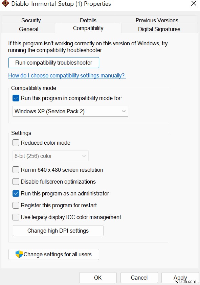Click the UAC shield icon on all users button
The height and width of the screenshot is (285, 200).
click(19, 254)
